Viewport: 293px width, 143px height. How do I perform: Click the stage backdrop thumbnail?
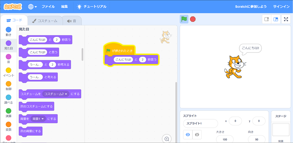pos(281,129)
